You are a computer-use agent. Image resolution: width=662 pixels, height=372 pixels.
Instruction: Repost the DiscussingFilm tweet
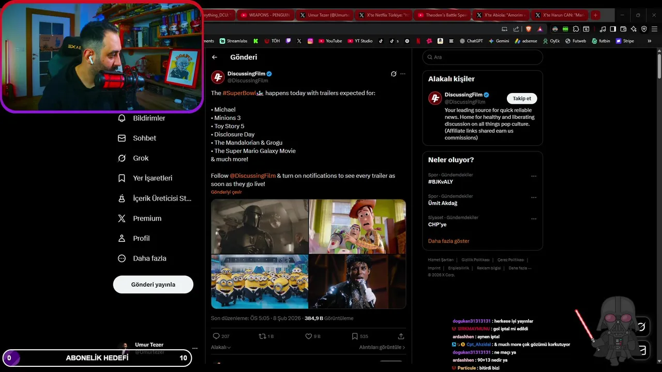tap(266, 336)
